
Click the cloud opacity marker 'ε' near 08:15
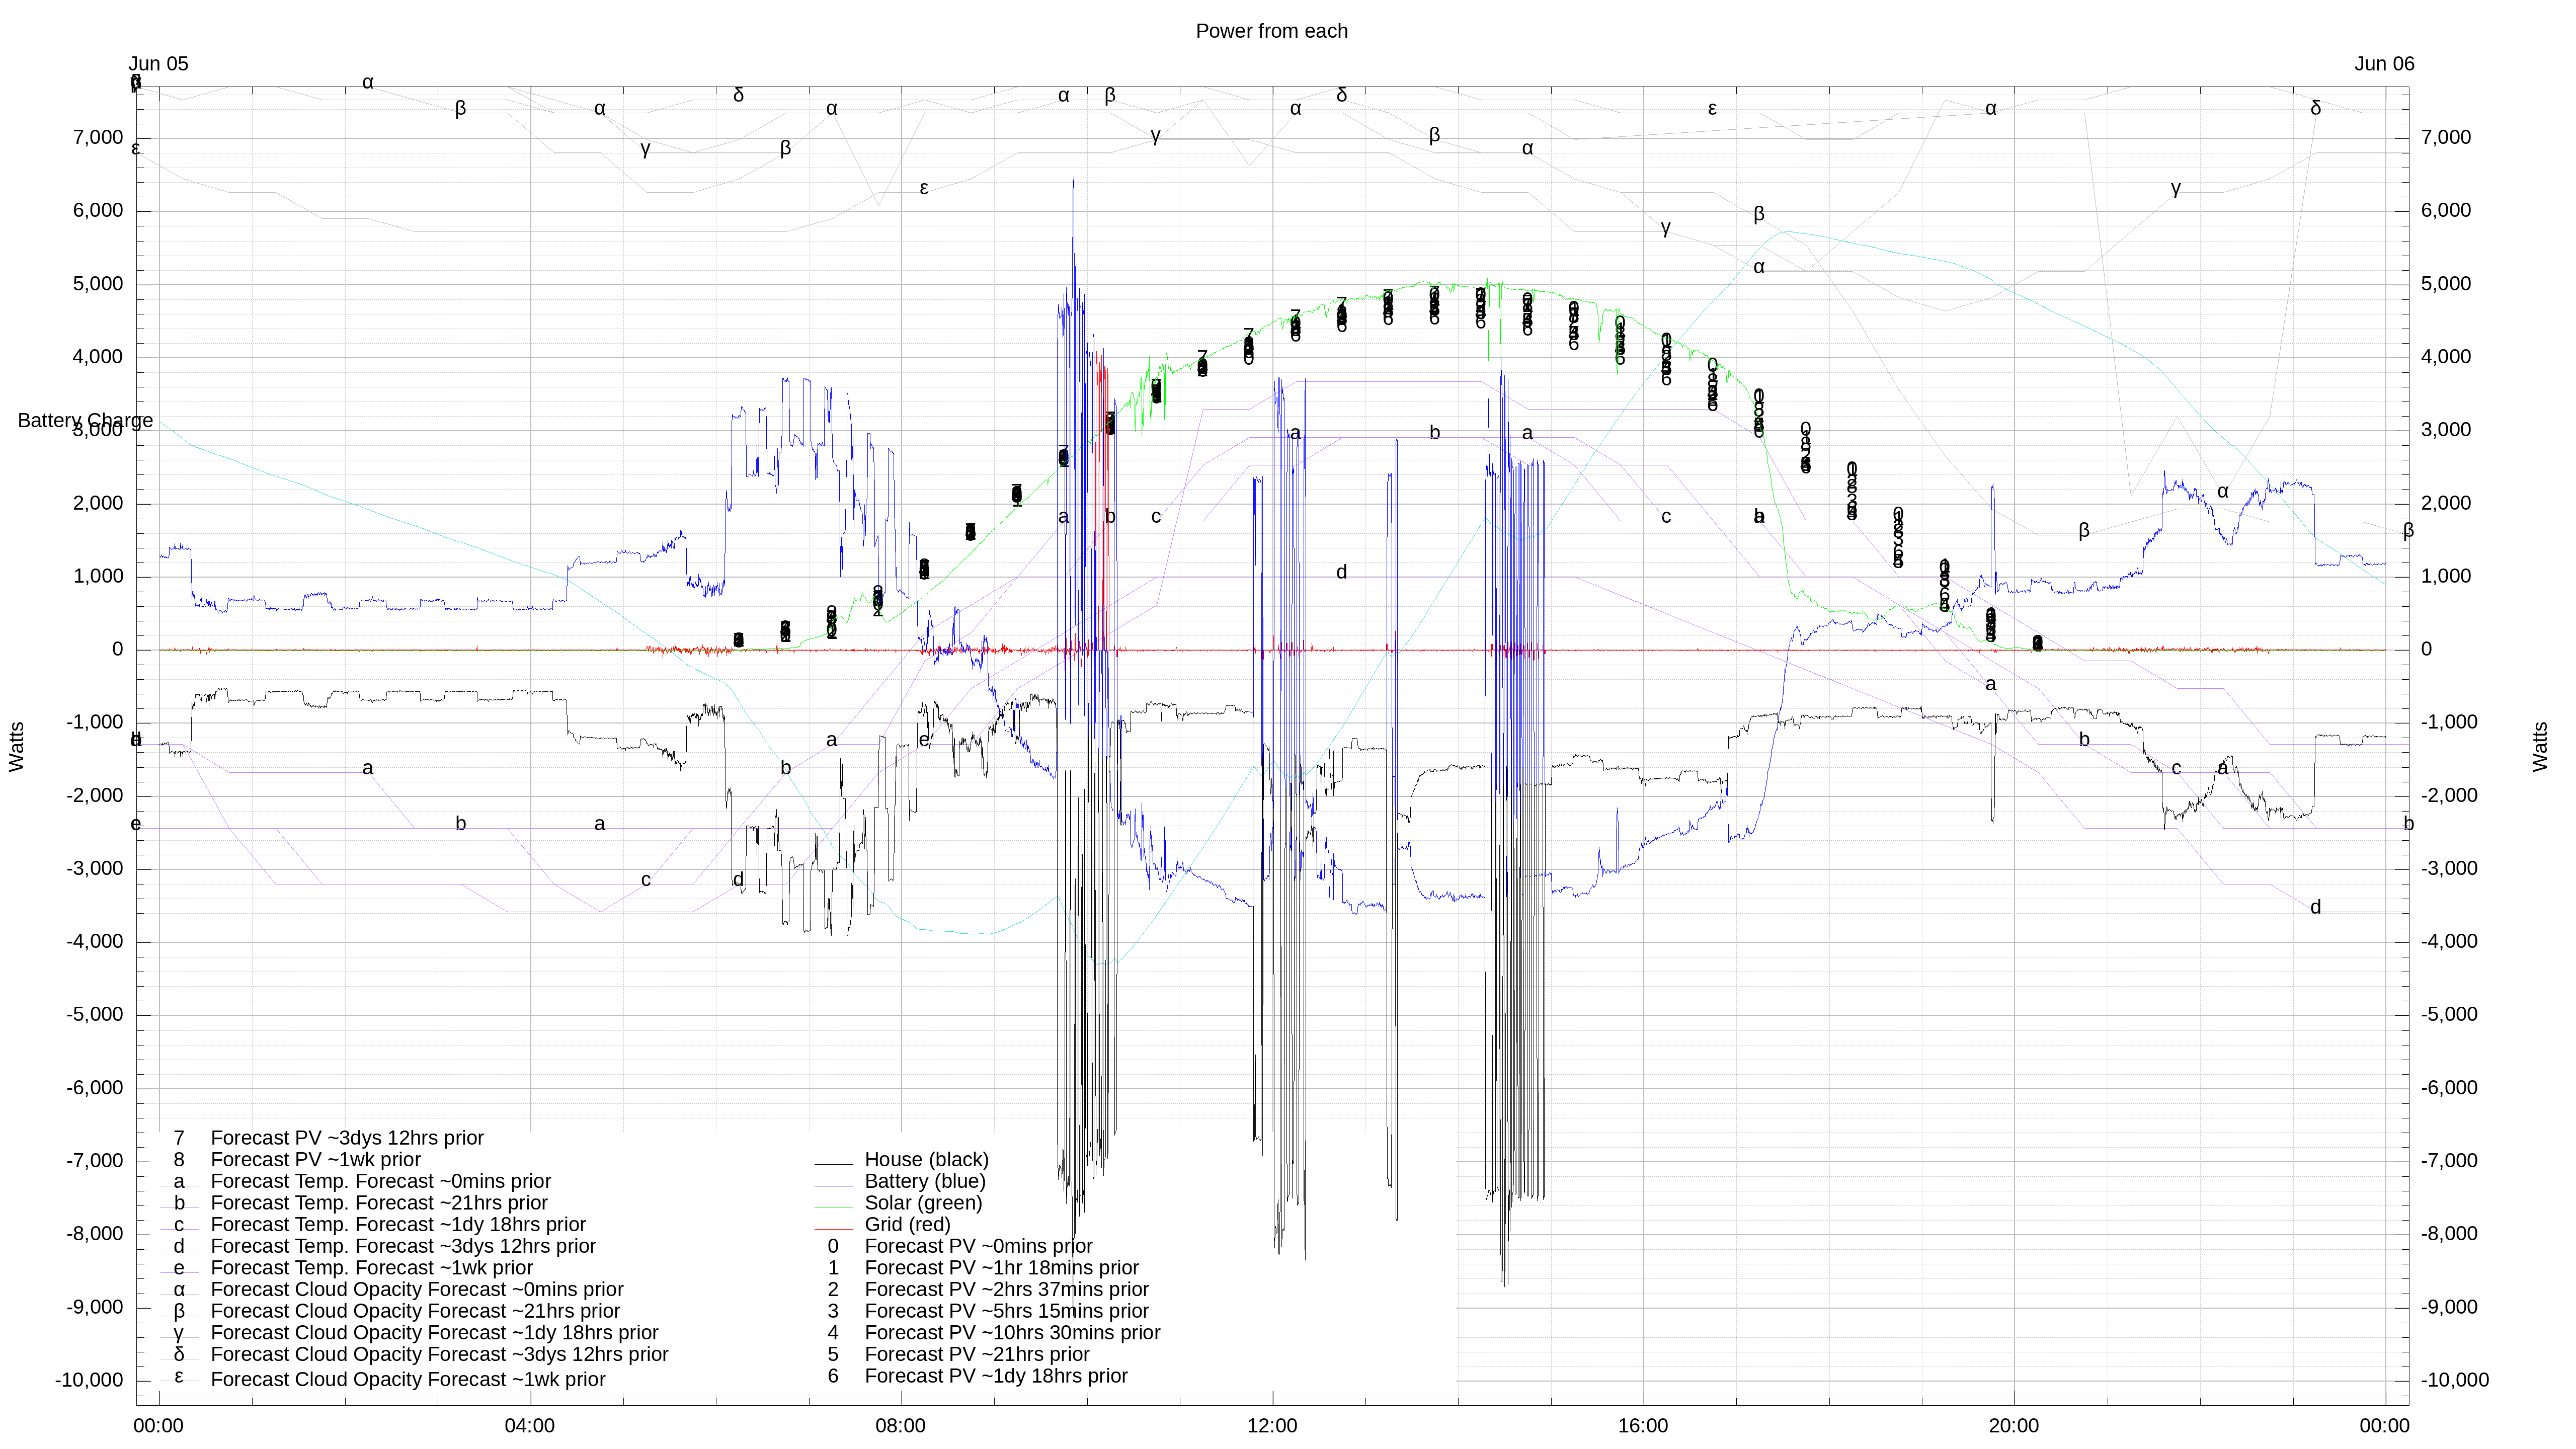(924, 188)
